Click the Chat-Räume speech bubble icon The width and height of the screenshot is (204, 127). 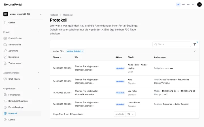(5, 79)
